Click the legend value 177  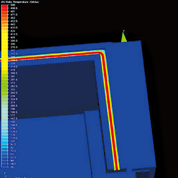tap(13, 115)
